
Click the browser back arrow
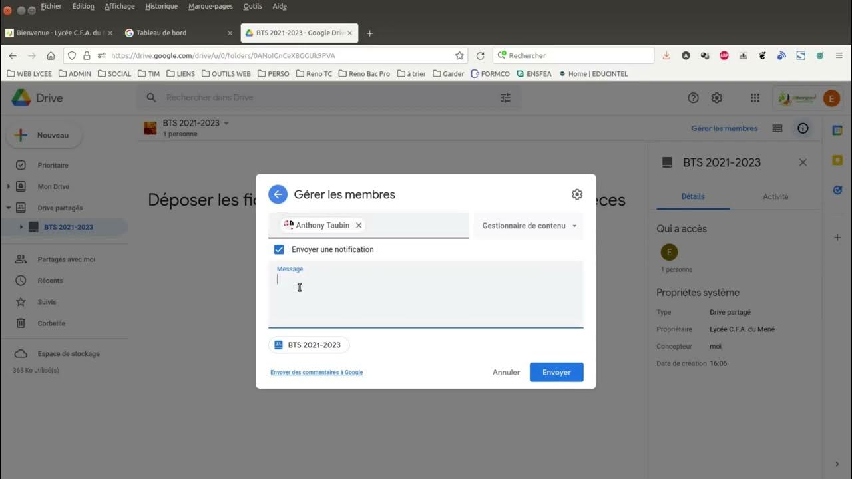click(13, 56)
